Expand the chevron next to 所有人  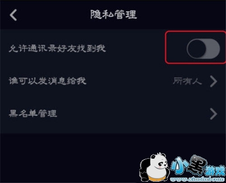214,81
